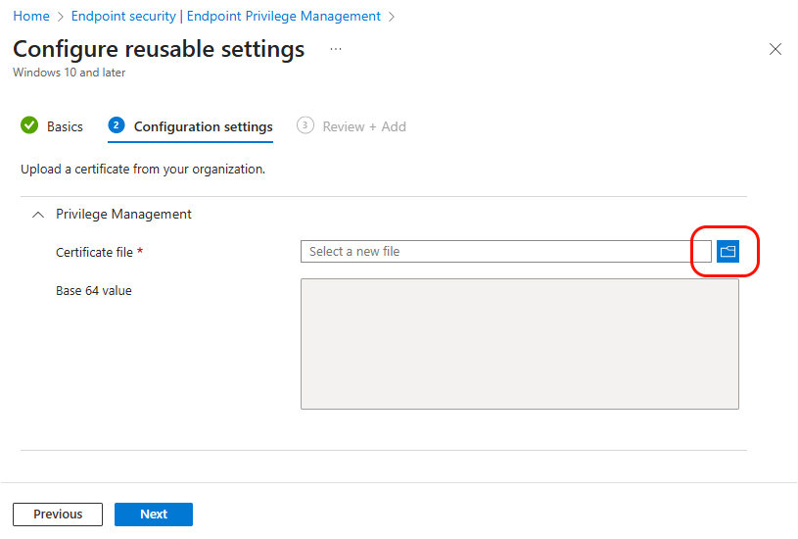Viewport: 798px width, 539px height.
Task: Click the Next button
Action: click(x=154, y=514)
